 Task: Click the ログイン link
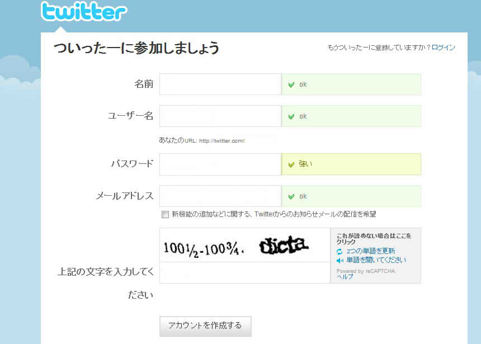444,48
